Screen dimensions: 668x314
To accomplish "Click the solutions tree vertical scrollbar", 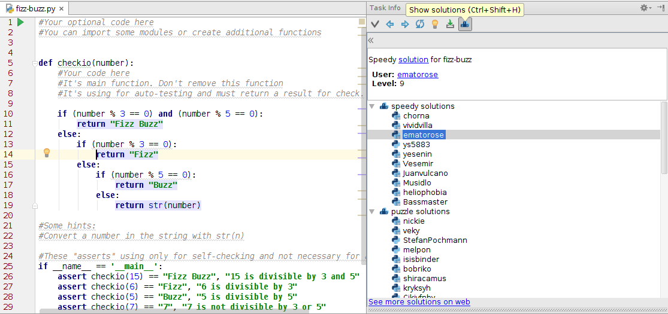I will click(664, 138).
